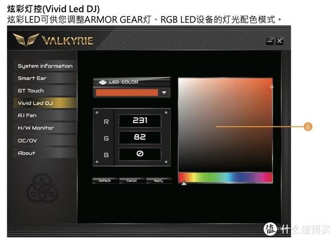Click the Valkyrie winged logo
The image size is (333, 239).
(x=26, y=39)
